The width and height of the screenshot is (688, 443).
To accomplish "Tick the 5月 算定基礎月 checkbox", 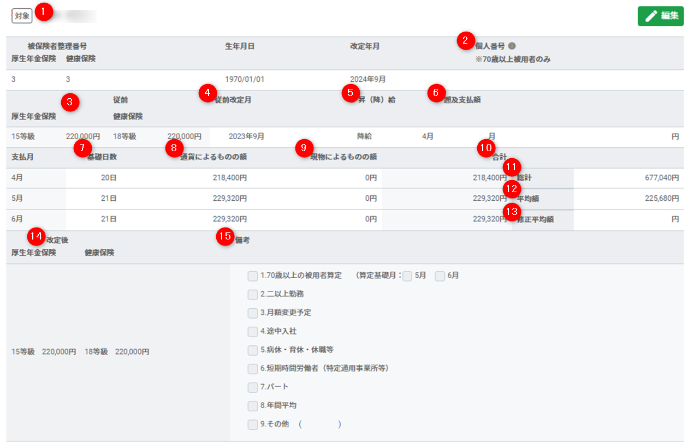I will tap(407, 276).
